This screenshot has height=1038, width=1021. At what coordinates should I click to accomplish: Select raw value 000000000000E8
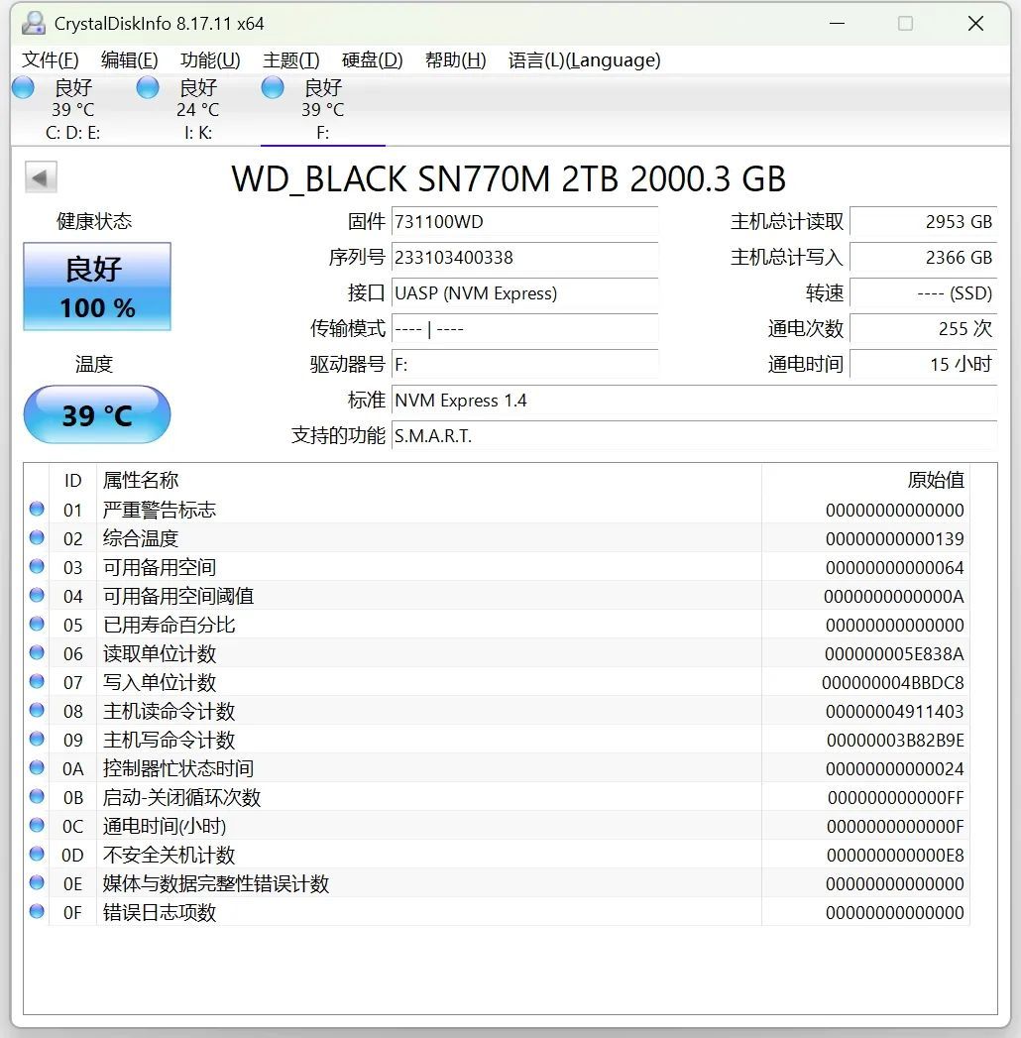click(895, 856)
